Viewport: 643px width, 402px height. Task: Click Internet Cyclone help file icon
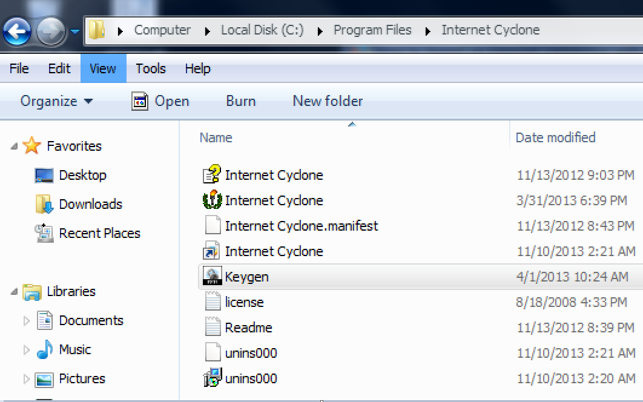(211, 174)
